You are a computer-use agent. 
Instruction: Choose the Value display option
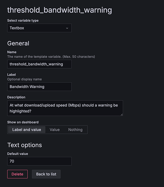pyautogui.click(x=55, y=130)
